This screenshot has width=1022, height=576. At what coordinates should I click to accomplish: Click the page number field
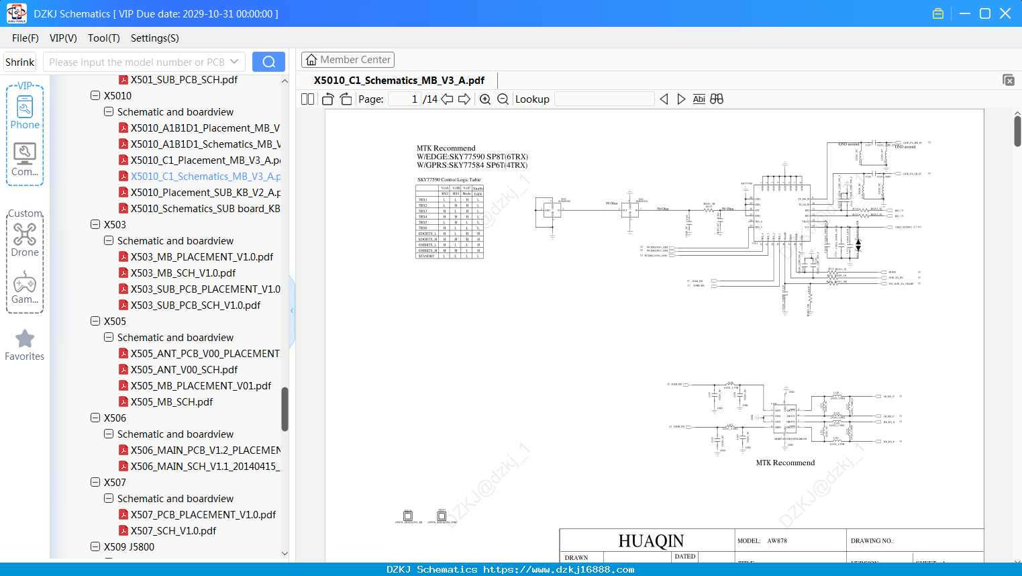pos(405,99)
